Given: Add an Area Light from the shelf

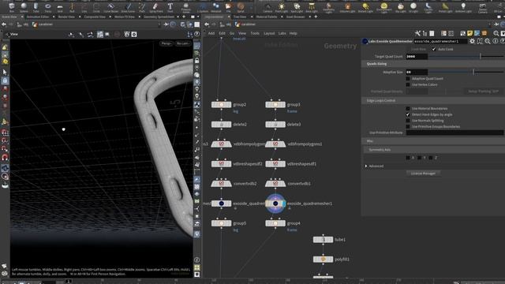Looking at the screenshot, I should 312,7.
